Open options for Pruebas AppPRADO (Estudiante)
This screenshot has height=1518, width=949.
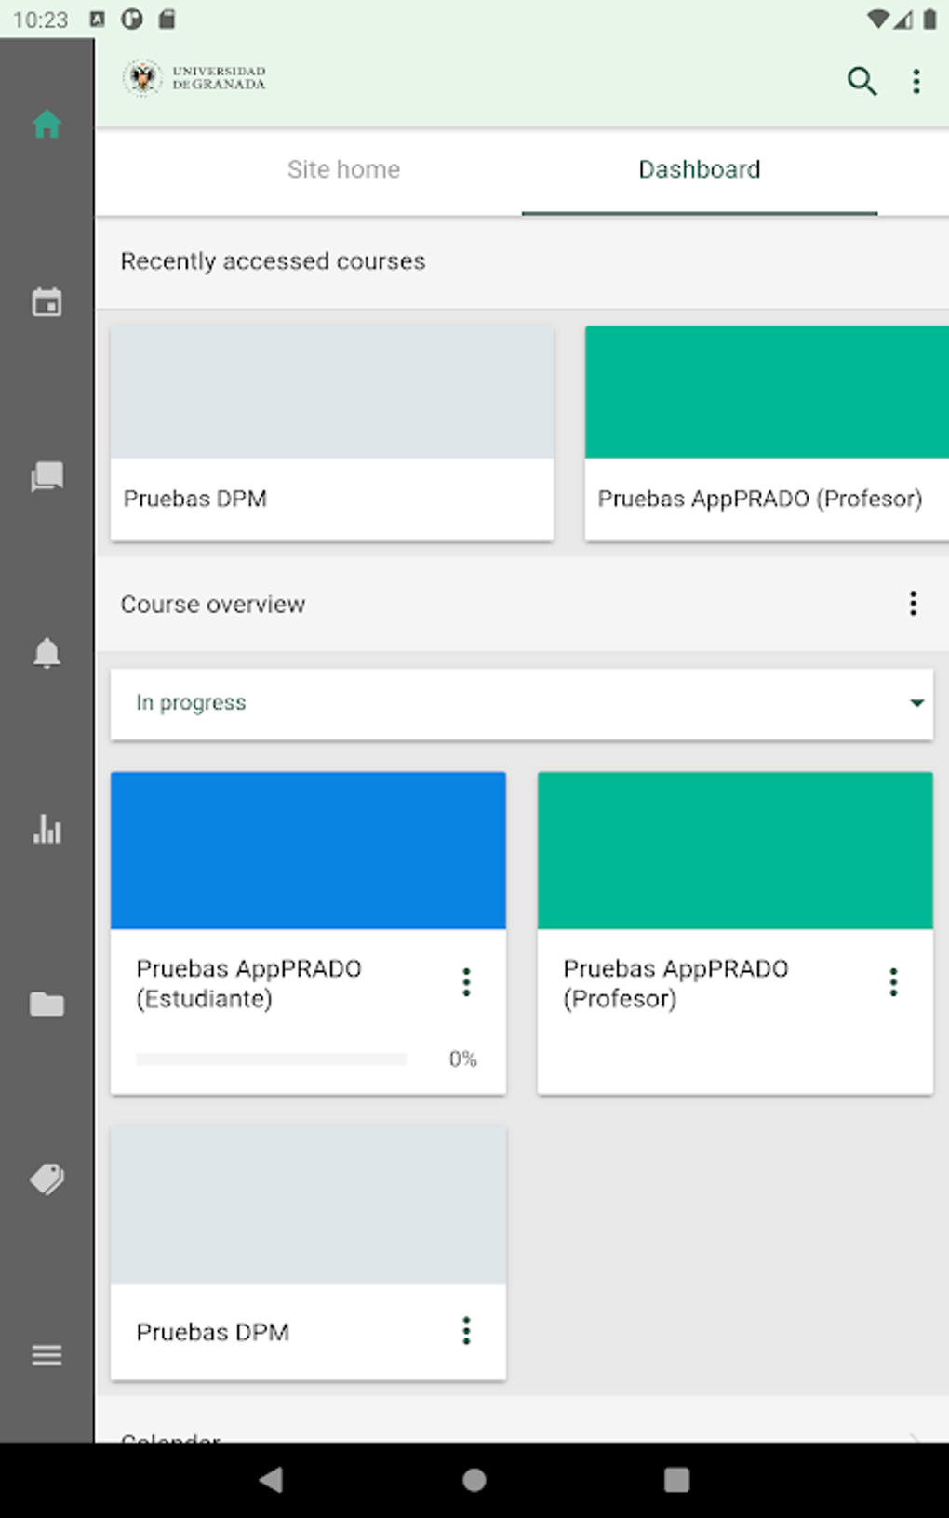466,981
